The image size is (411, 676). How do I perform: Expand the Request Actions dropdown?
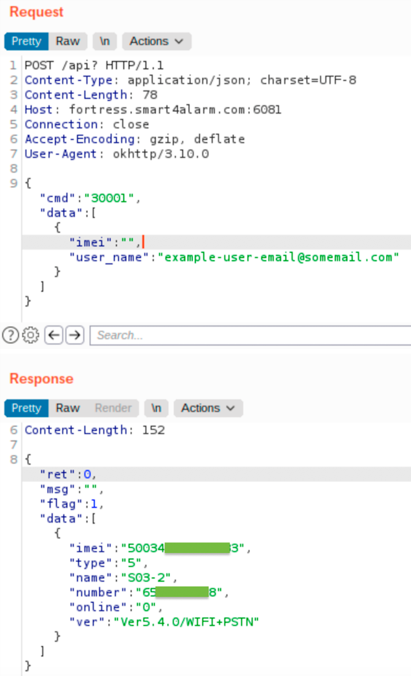coord(157,41)
